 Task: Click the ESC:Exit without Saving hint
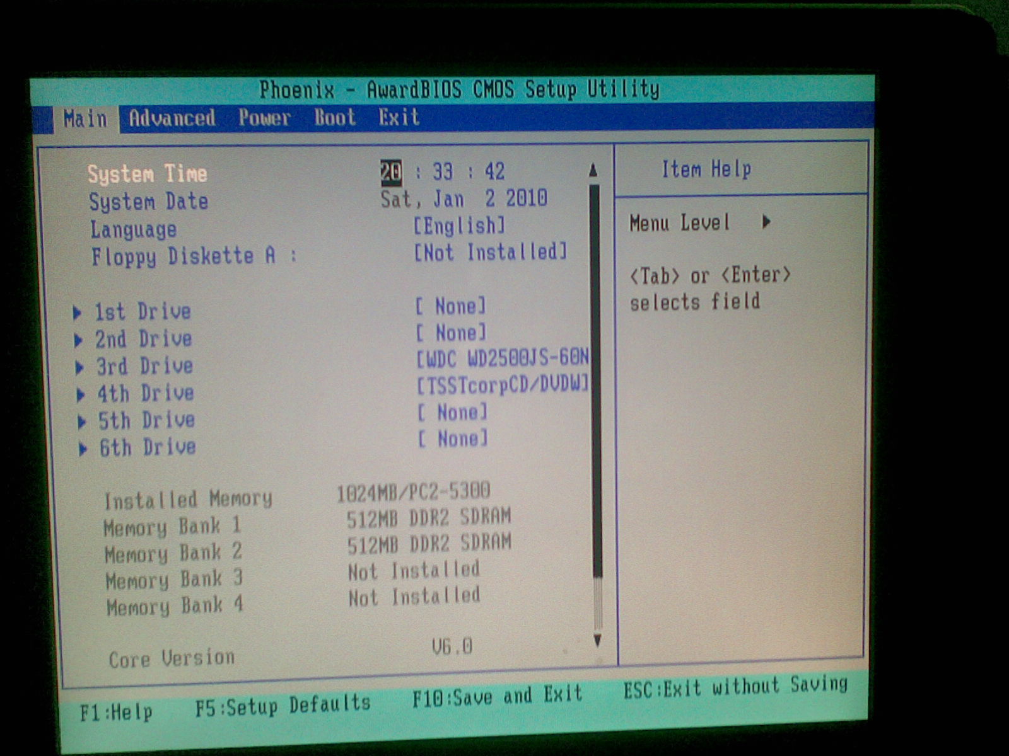tap(736, 687)
